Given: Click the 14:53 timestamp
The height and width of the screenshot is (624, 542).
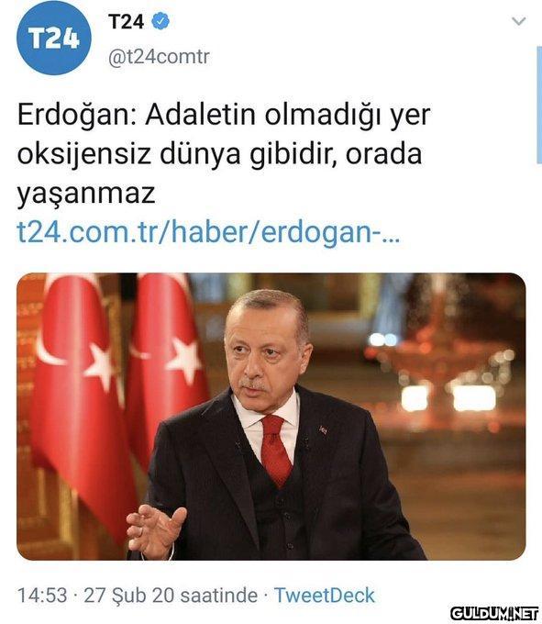Looking at the screenshot, I should click(42, 596).
